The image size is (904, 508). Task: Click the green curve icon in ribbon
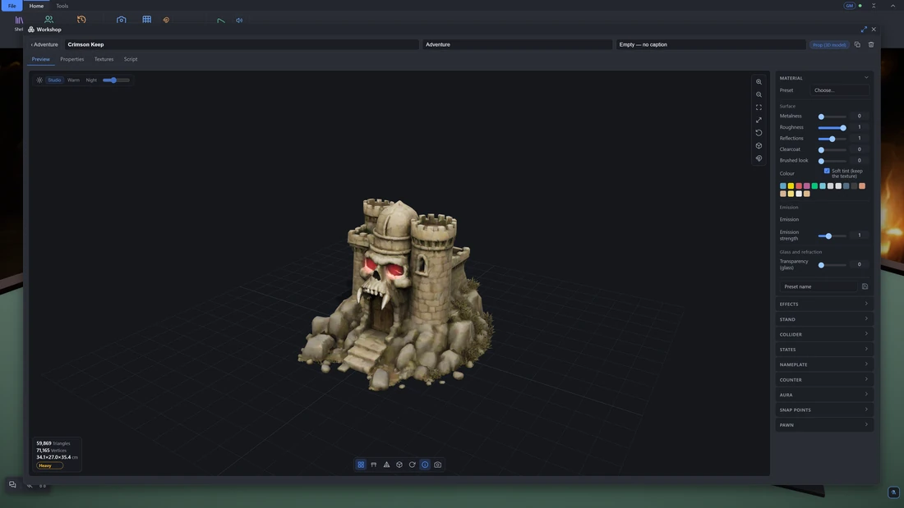221,21
